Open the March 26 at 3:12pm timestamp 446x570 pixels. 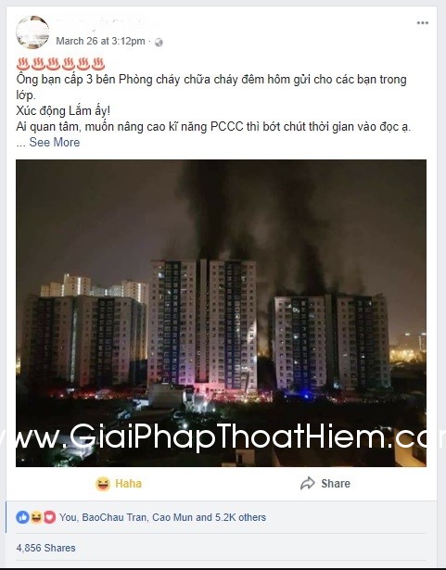click(x=100, y=41)
